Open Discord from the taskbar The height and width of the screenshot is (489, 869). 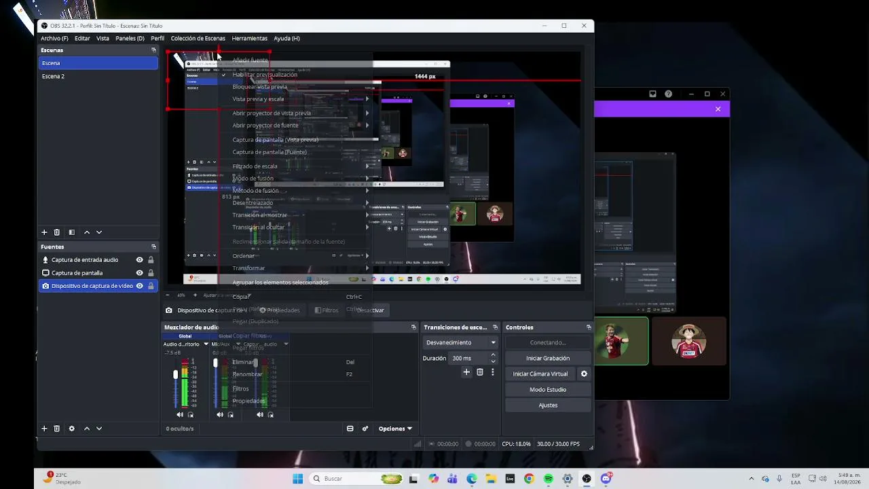tap(606, 479)
